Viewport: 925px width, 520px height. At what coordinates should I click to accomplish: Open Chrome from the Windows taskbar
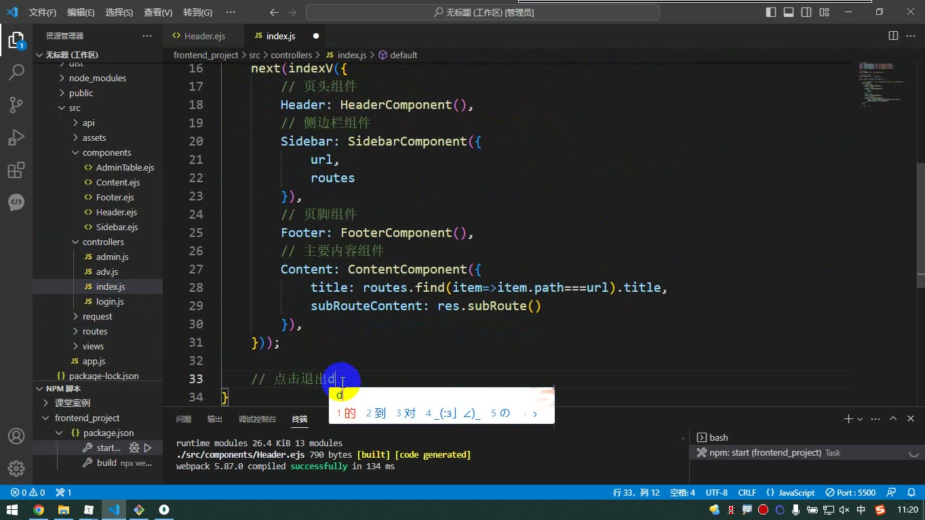tap(39, 510)
